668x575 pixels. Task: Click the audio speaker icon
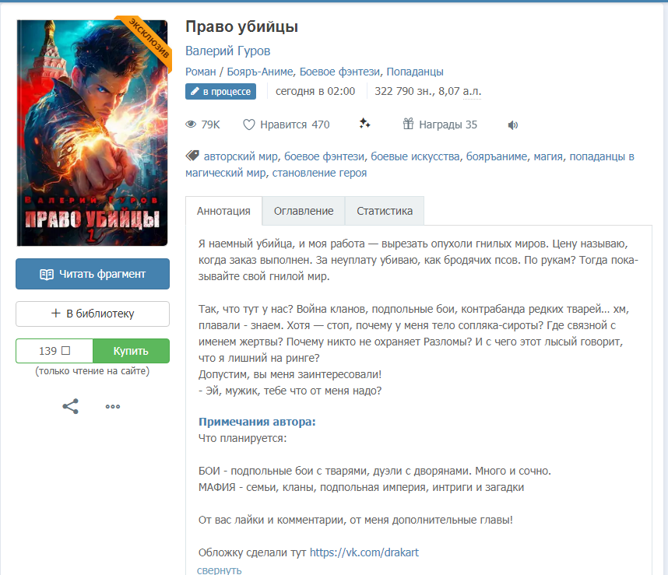tap(513, 124)
